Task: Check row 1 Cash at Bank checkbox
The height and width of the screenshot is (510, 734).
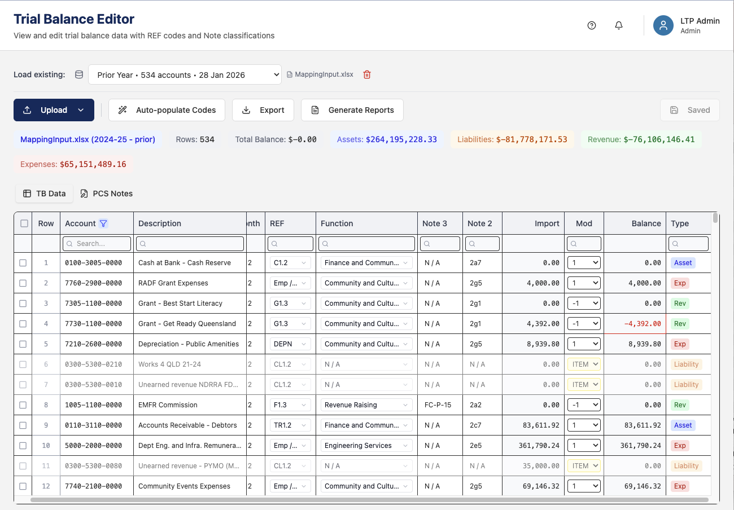Action: [x=23, y=263]
